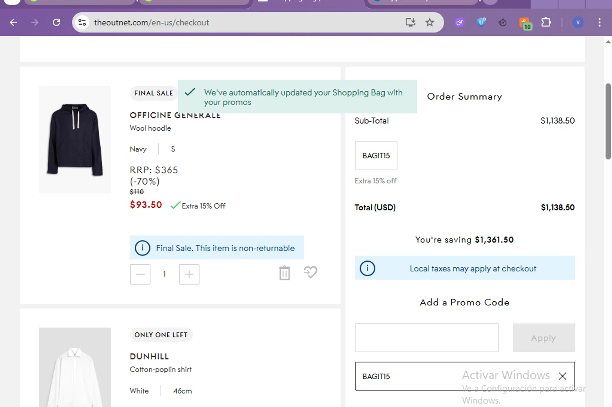Click the DUNHILL brand name
The height and width of the screenshot is (407, 612).
(149, 356)
